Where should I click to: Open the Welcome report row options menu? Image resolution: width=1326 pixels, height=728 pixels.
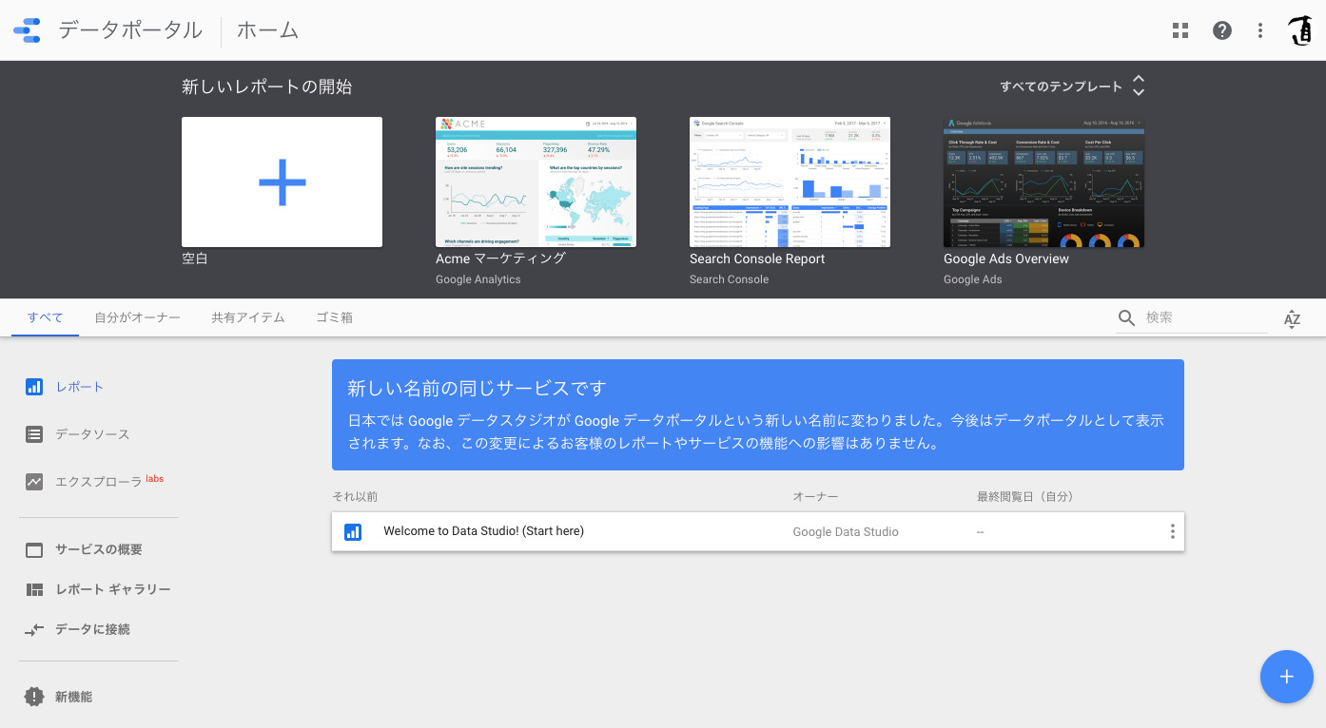(x=1172, y=531)
